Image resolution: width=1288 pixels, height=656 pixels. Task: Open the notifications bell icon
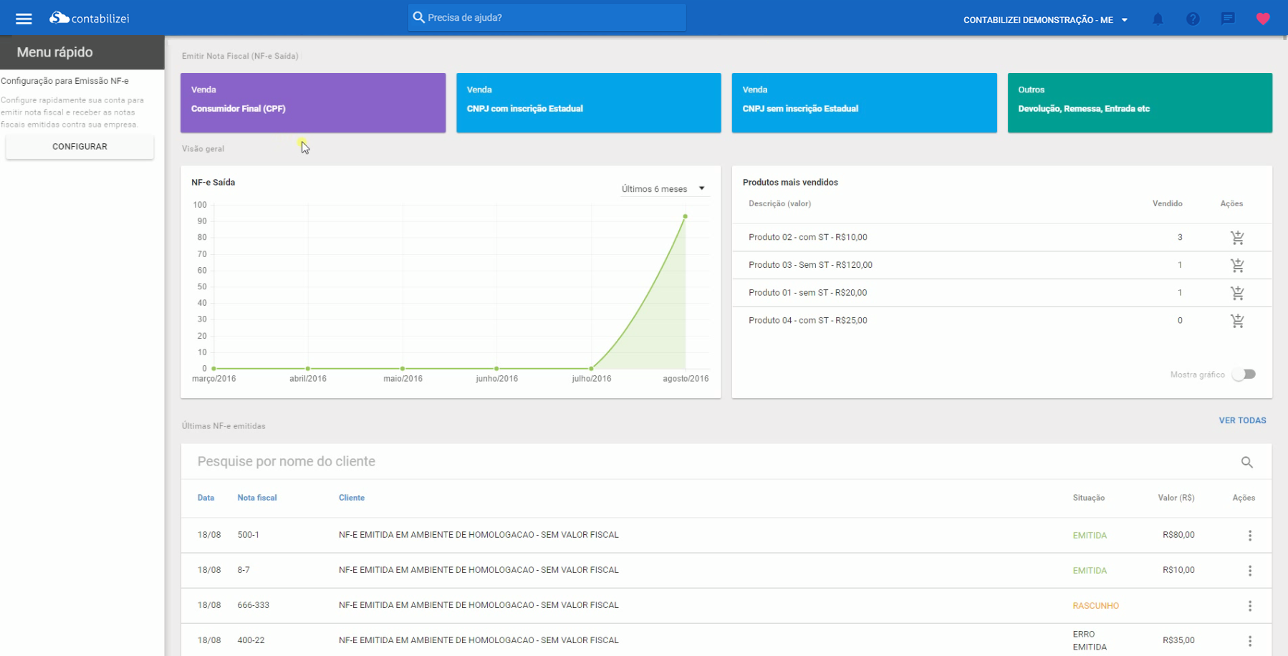tap(1158, 19)
